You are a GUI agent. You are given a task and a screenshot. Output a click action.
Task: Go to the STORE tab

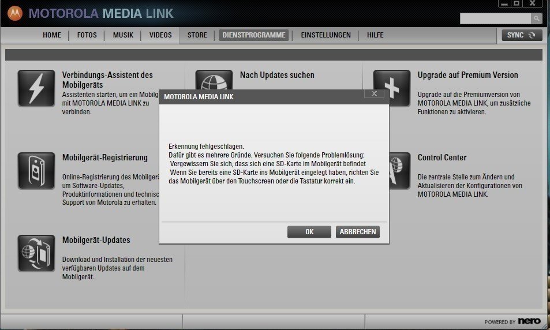coord(197,35)
